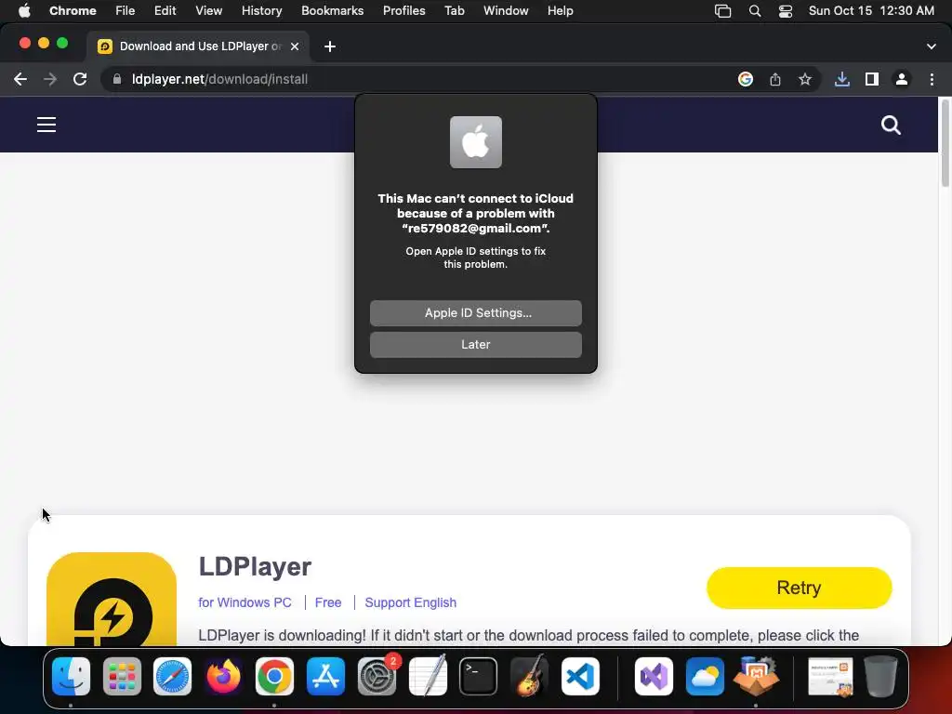Click the website search magnifier icon

point(891,126)
